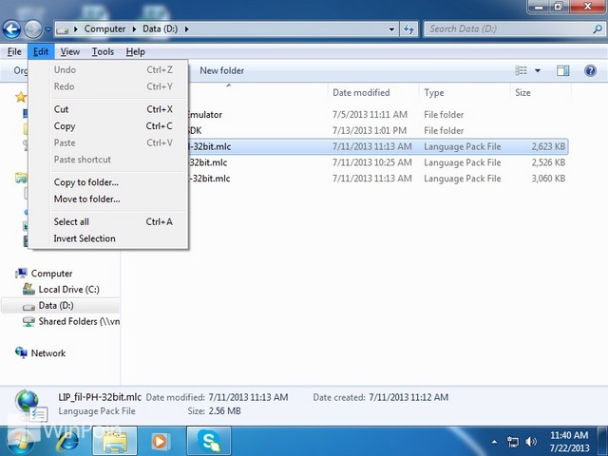The height and width of the screenshot is (456, 608).
Task: Select Move to folder... entry
Action: click(x=108, y=199)
